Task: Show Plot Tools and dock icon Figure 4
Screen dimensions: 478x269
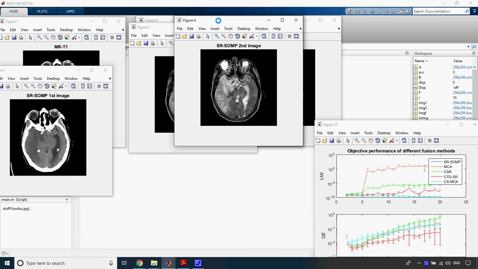Action: click(x=296, y=36)
